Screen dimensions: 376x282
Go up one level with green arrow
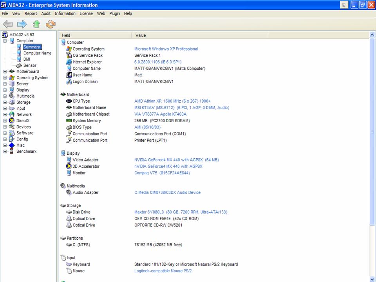point(36,24)
